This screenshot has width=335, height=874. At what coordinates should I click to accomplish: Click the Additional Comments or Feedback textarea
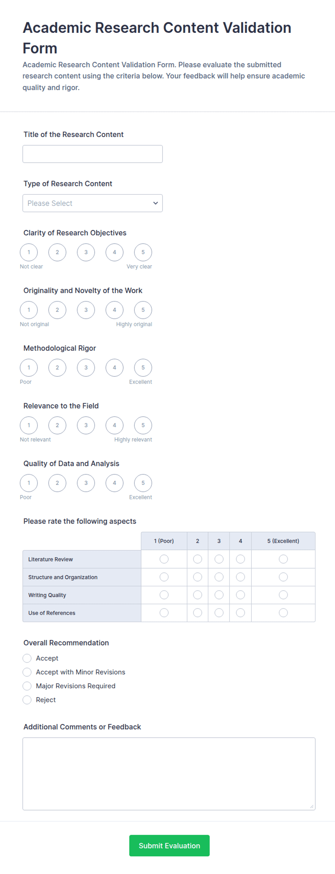tap(169, 774)
